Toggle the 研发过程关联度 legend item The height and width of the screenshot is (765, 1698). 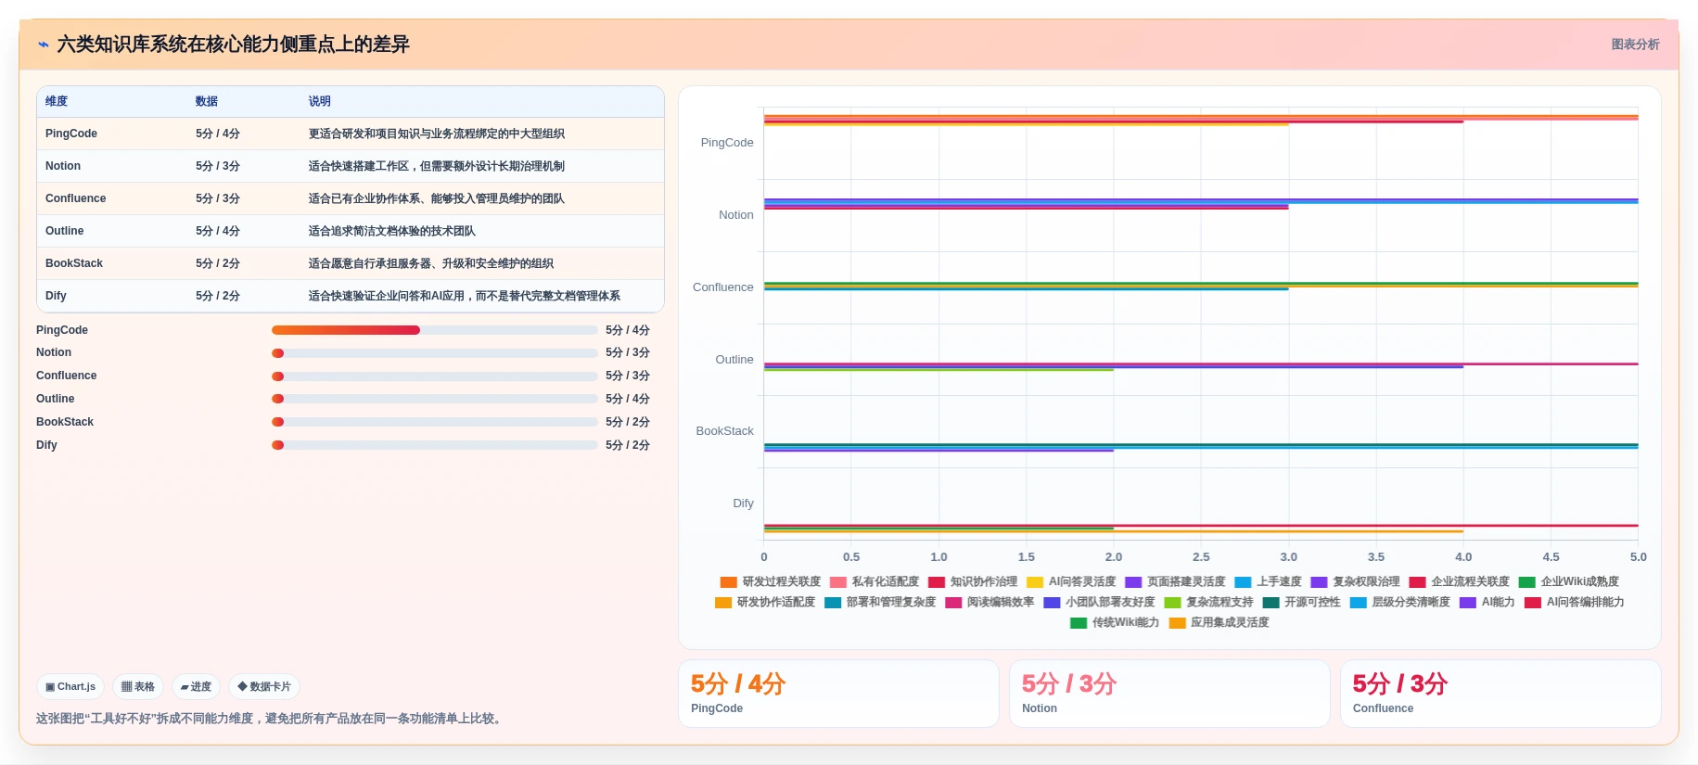tap(771, 581)
